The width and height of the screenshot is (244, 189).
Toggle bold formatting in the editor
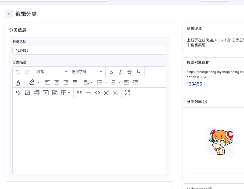(x=111, y=72)
